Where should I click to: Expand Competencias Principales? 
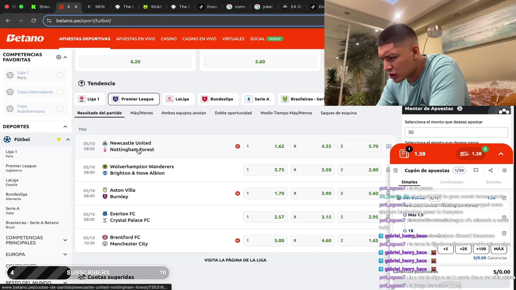(x=65, y=240)
